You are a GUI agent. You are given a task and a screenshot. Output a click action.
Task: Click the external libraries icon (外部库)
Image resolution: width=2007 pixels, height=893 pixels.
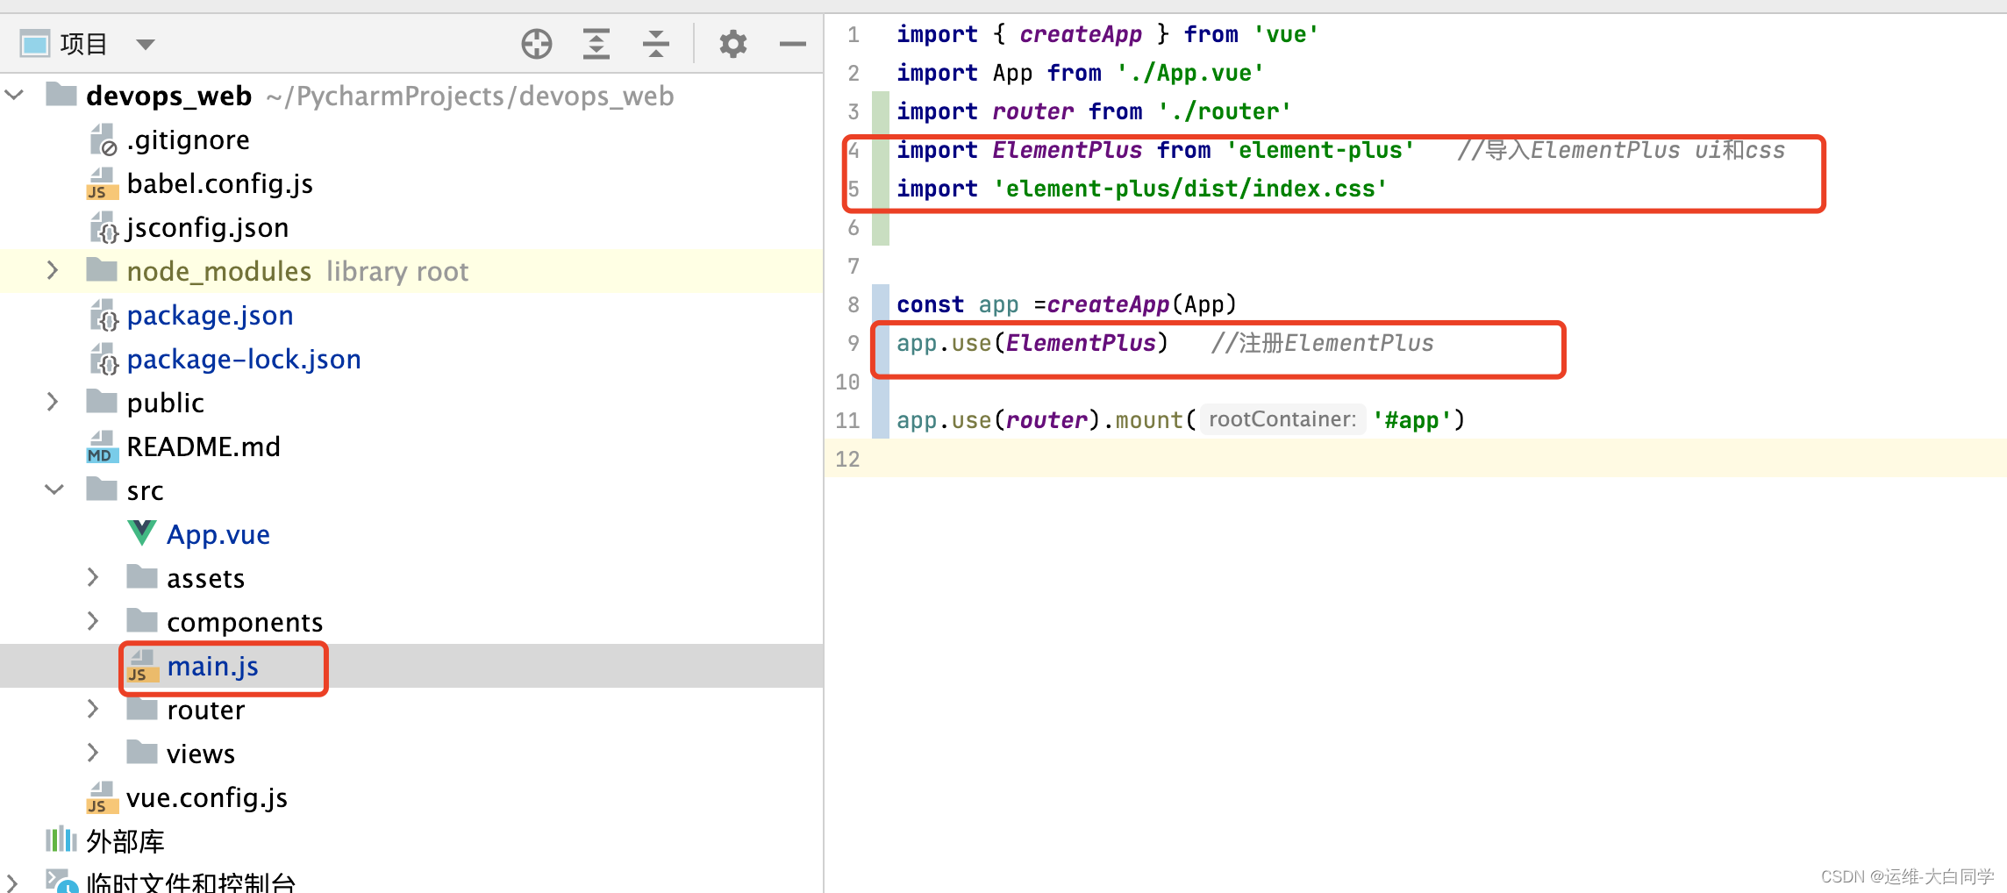(x=61, y=840)
